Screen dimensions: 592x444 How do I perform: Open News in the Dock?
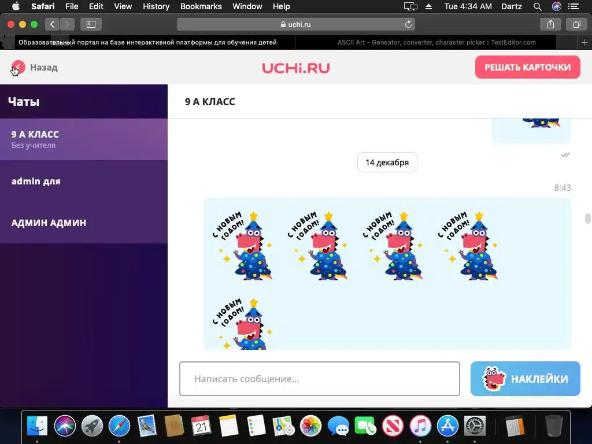[393, 426]
